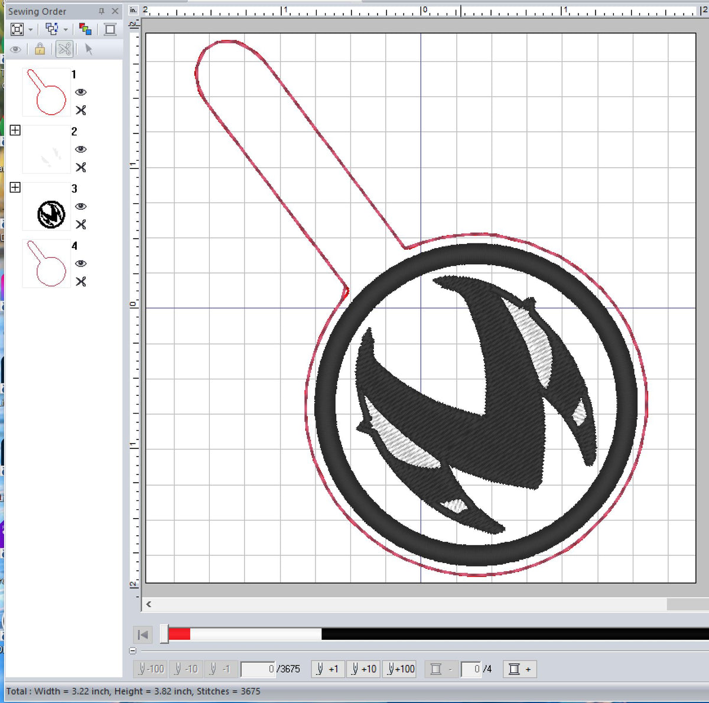Select the thumbnail of sewing step 4
This screenshot has width=709, height=703.
click(x=46, y=263)
